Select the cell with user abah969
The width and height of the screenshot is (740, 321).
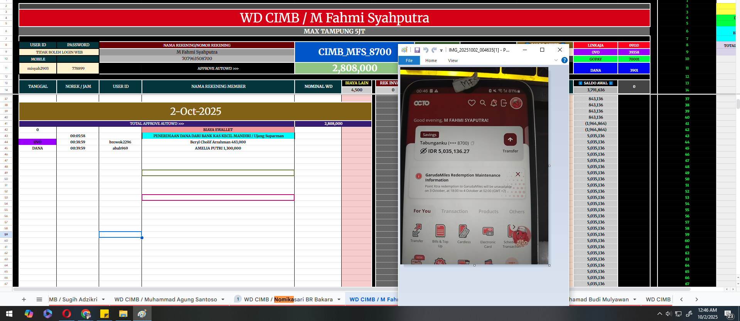click(120, 148)
